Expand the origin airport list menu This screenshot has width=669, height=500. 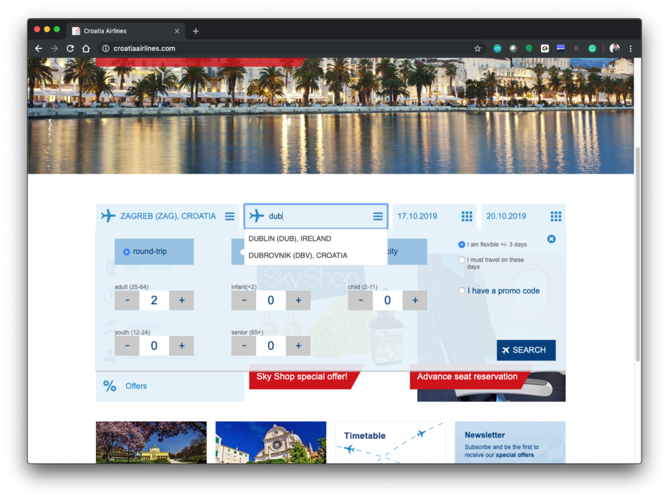point(230,216)
